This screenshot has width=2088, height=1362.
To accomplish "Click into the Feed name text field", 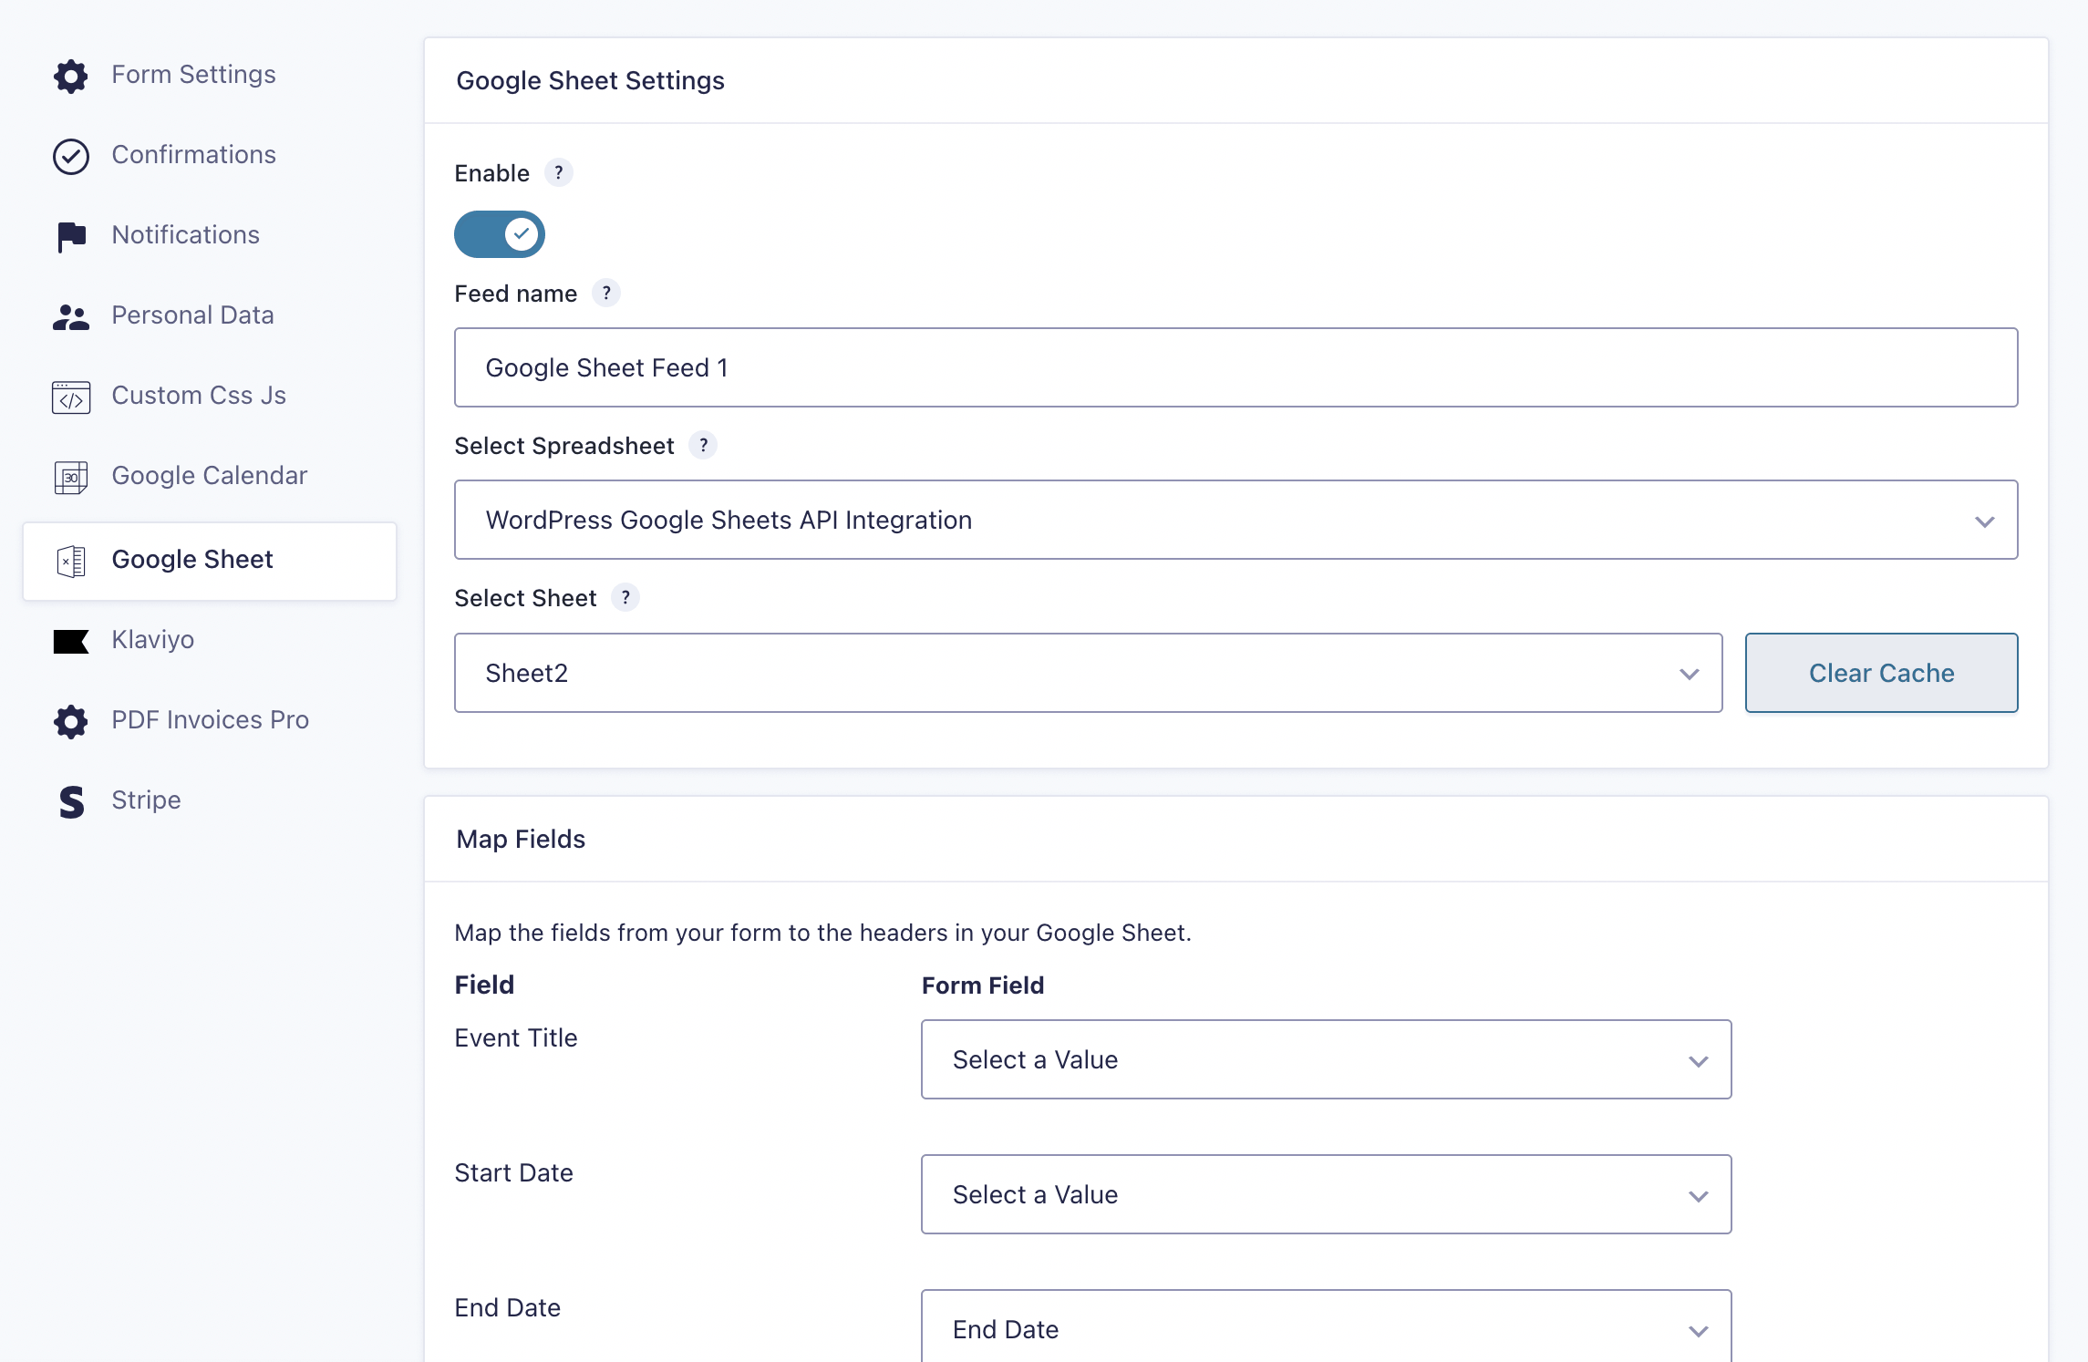I will (x=1235, y=367).
